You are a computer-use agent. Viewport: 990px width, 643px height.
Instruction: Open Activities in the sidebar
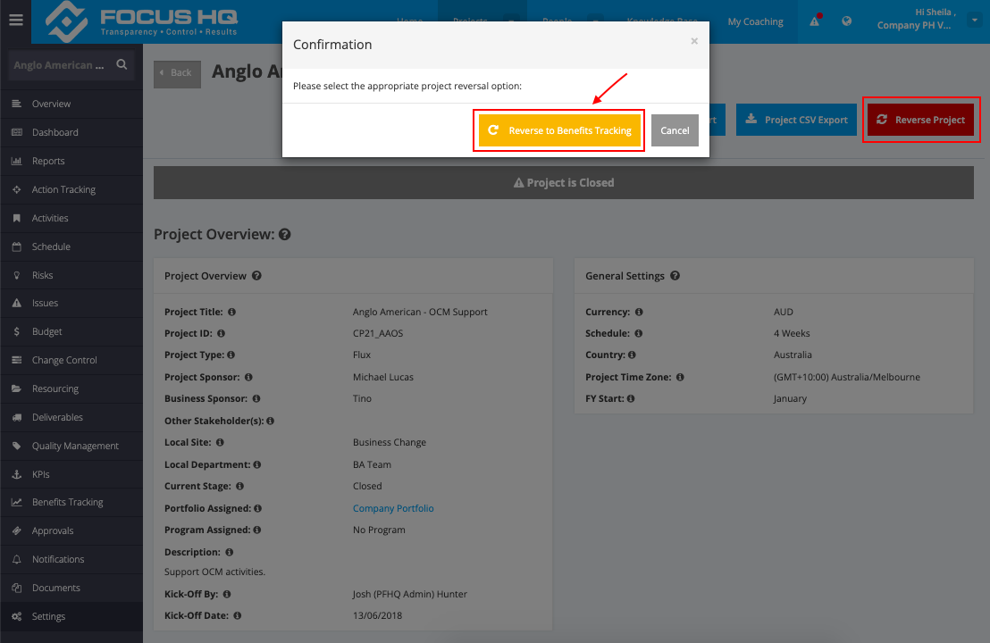(x=71, y=218)
